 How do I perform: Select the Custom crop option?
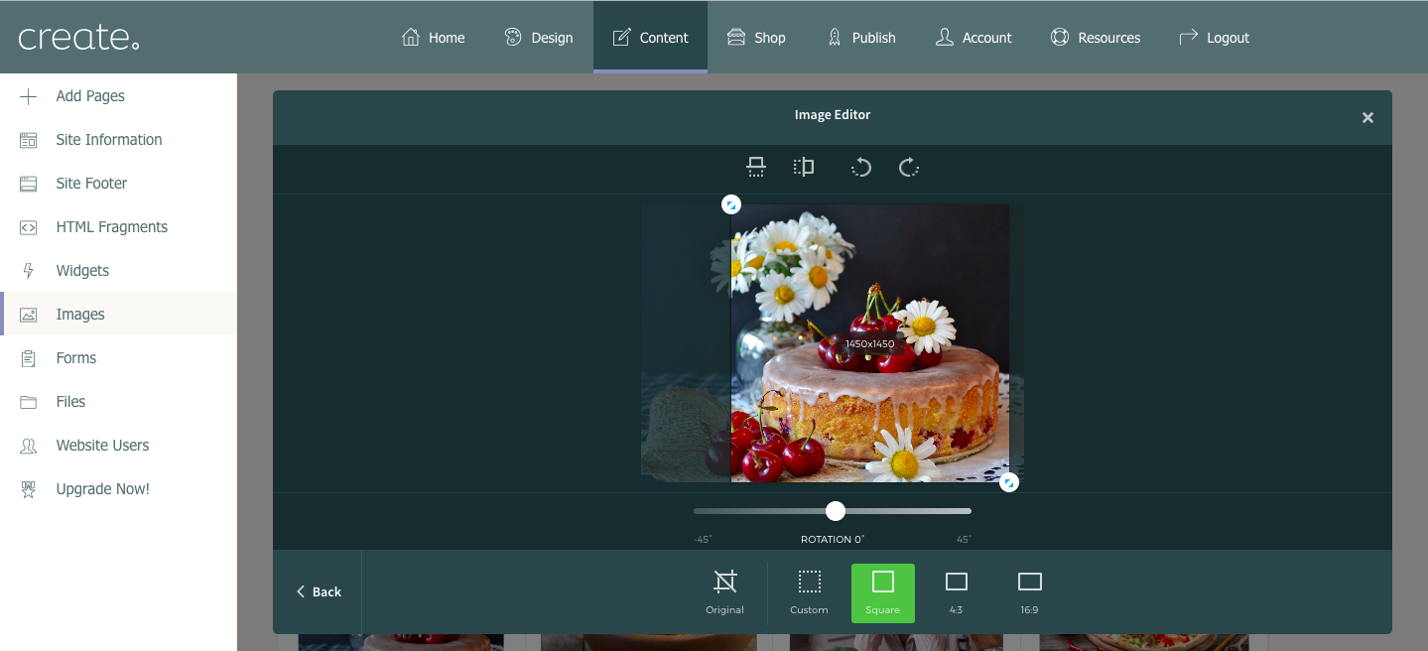810,592
